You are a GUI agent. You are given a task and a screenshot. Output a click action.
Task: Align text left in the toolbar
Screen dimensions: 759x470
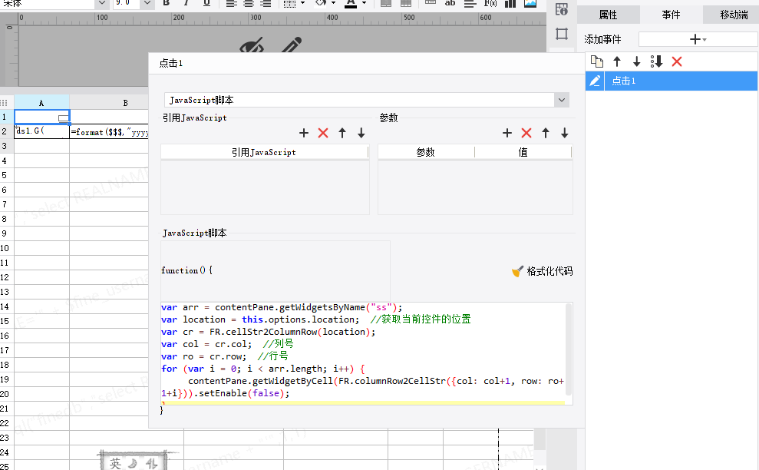click(x=231, y=3)
